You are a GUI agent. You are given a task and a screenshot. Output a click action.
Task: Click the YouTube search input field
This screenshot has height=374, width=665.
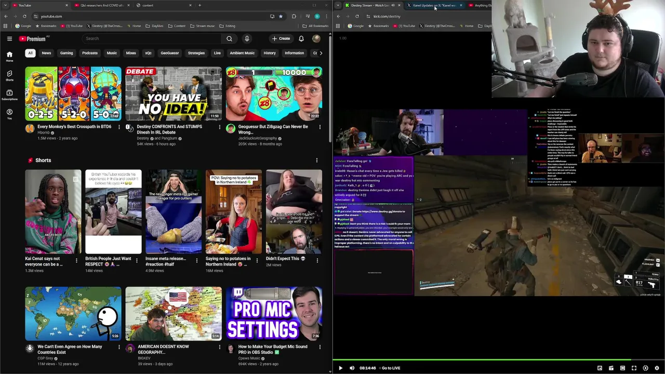152,38
